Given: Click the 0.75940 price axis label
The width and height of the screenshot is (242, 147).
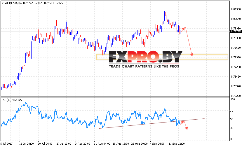Looking at the screenshot, I should click(236, 86).
